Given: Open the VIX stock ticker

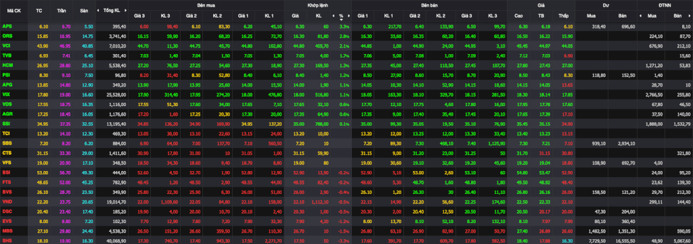Looking at the screenshot, I should (x=6, y=94).
